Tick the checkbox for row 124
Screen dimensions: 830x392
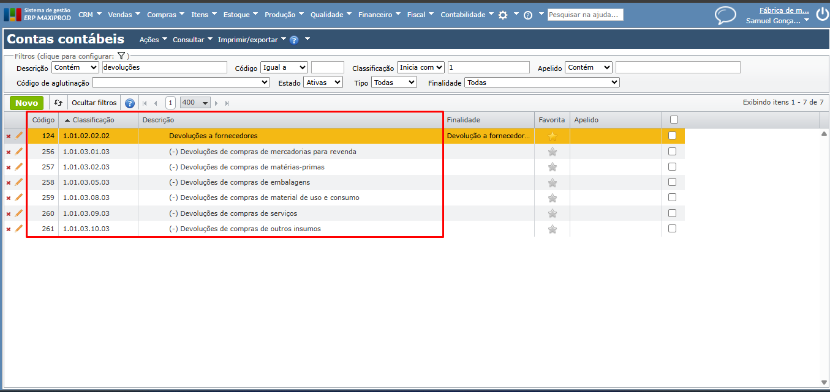(672, 136)
